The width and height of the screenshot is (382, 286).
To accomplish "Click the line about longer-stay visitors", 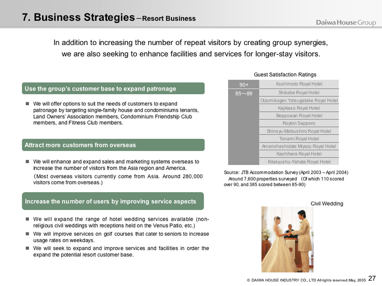I will [x=191, y=54].
